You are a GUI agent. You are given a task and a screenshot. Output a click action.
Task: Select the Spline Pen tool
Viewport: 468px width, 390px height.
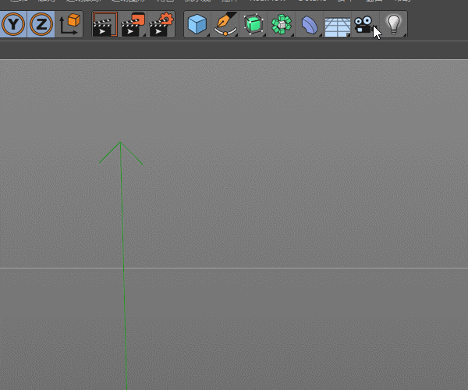pos(225,24)
